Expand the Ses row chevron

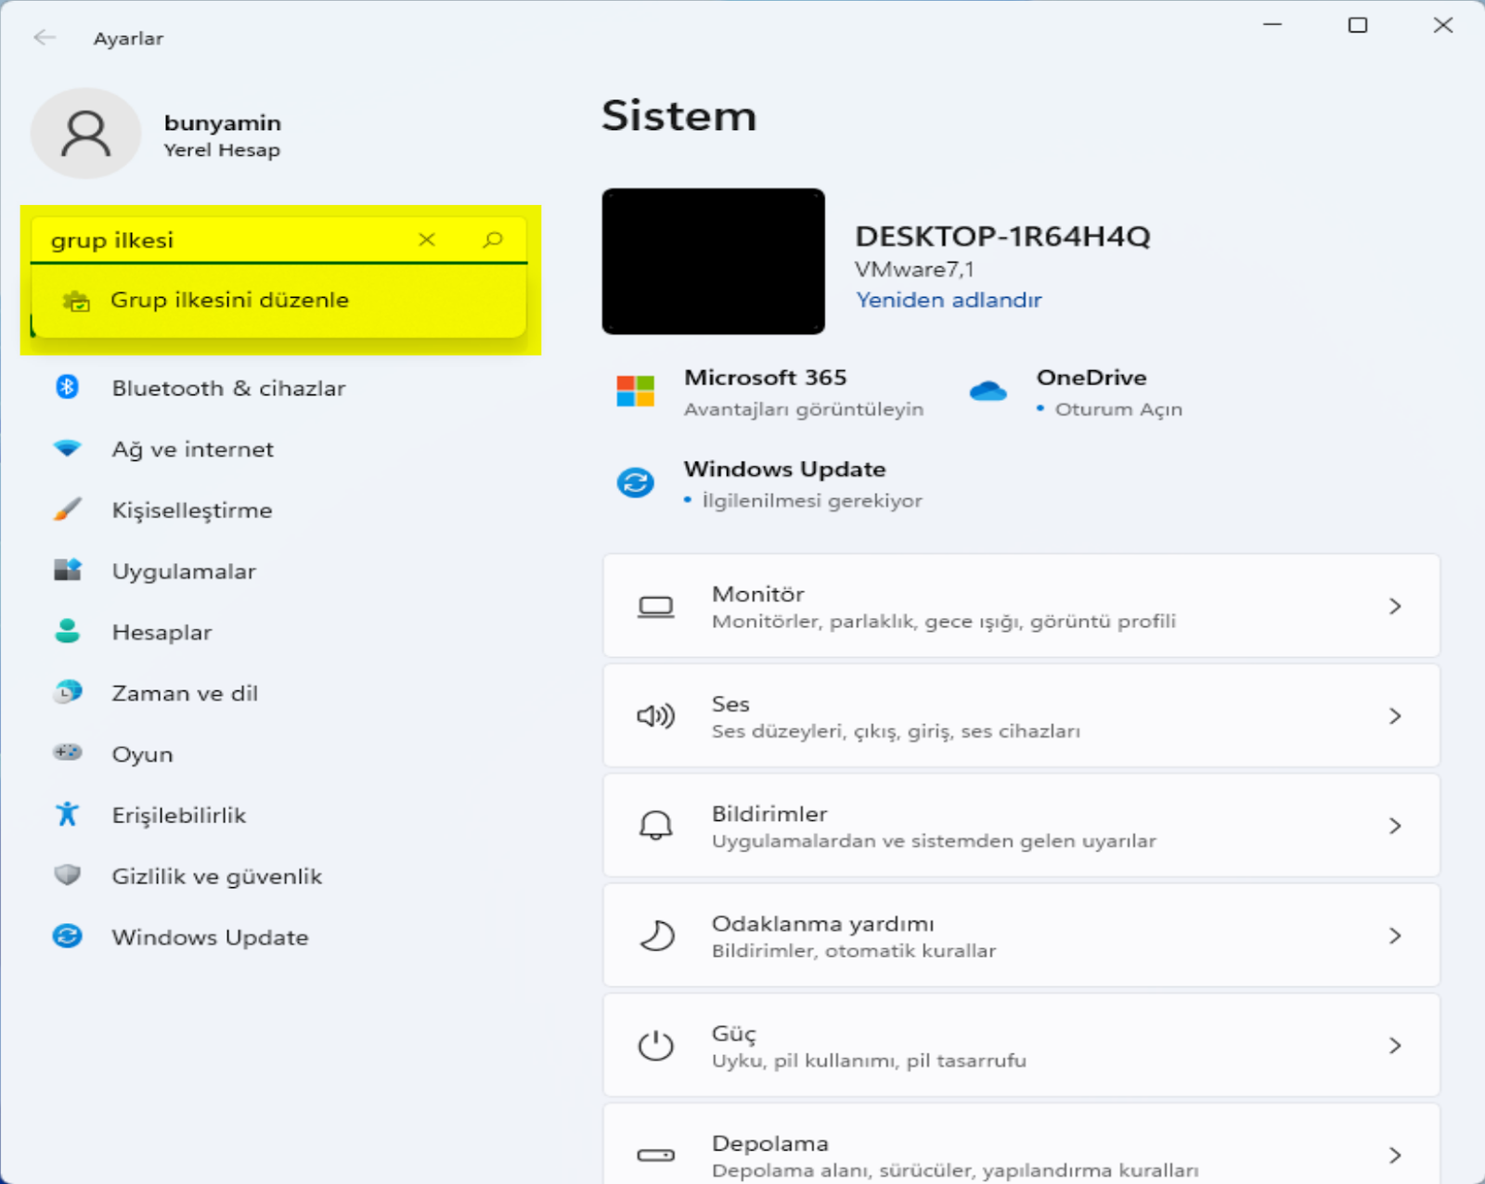(1395, 716)
